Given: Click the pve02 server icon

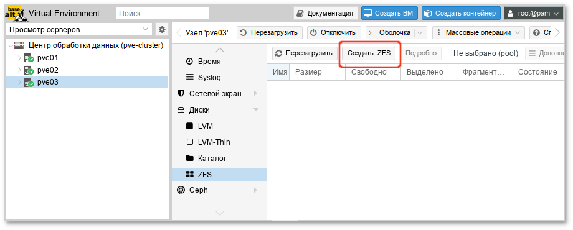Looking at the screenshot, I should tap(29, 70).
